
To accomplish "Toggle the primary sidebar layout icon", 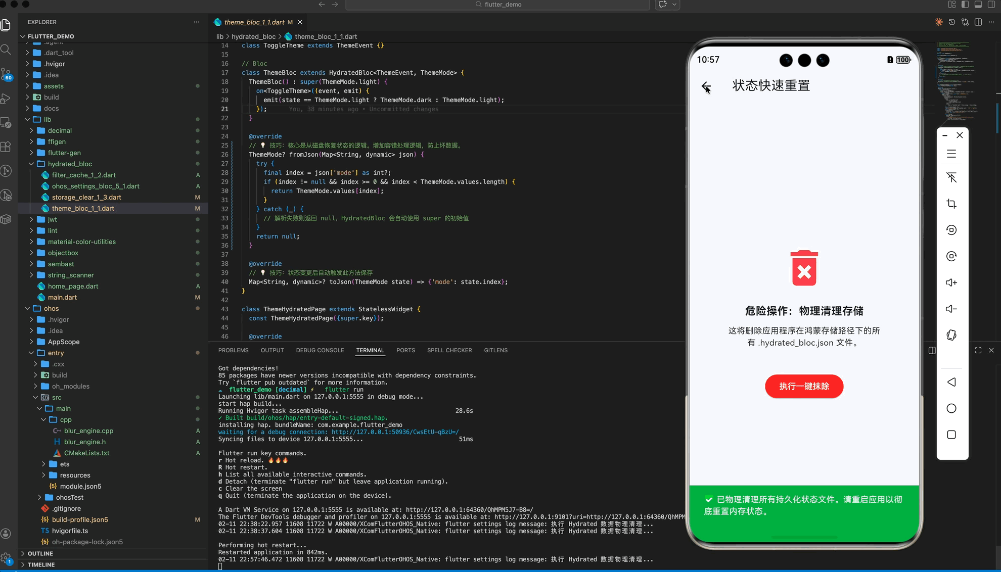I will tap(965, 5).
